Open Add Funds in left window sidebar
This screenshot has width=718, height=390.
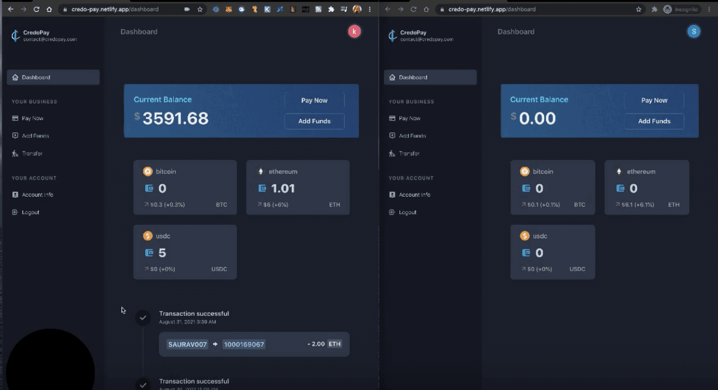pyautogui.click(x=30, y=136)
